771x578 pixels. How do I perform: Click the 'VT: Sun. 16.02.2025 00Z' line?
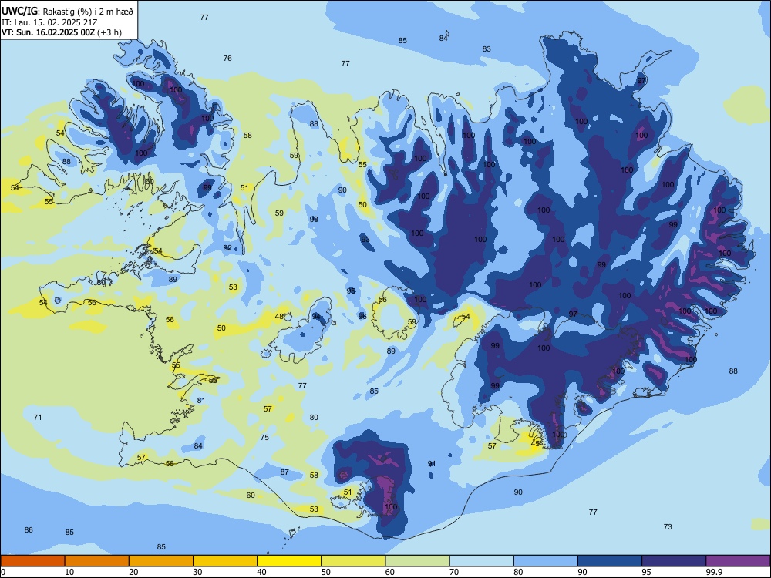[48, 32]
